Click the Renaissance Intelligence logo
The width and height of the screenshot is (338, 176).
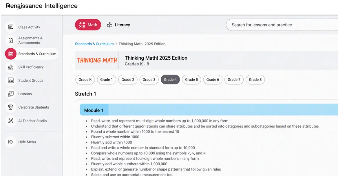click(x=42, y=6)
